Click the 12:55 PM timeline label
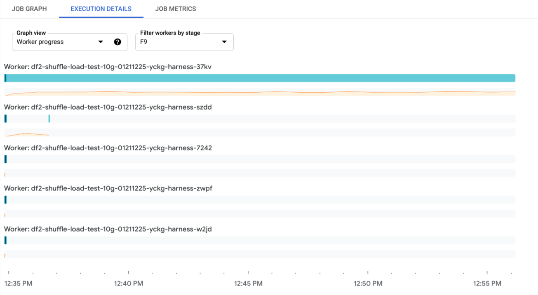538x295 pixels. (x=487, y=283)
